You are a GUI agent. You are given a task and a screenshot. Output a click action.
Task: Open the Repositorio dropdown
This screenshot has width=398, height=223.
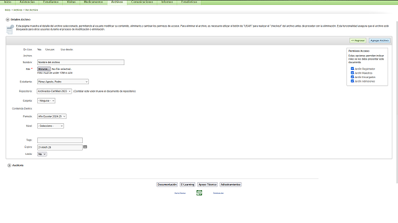pyautogui.click(x=54, y=91)
